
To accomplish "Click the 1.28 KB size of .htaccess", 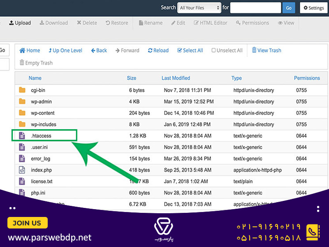I will [138, 136].
